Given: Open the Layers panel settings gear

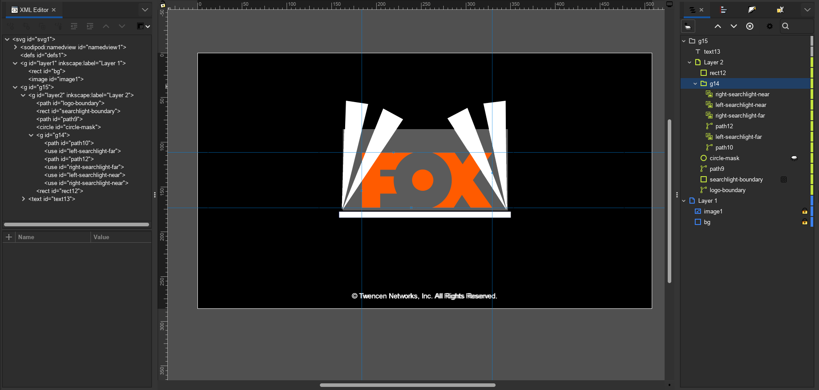Looking at the screenshot, I should (x=770, y=26).
